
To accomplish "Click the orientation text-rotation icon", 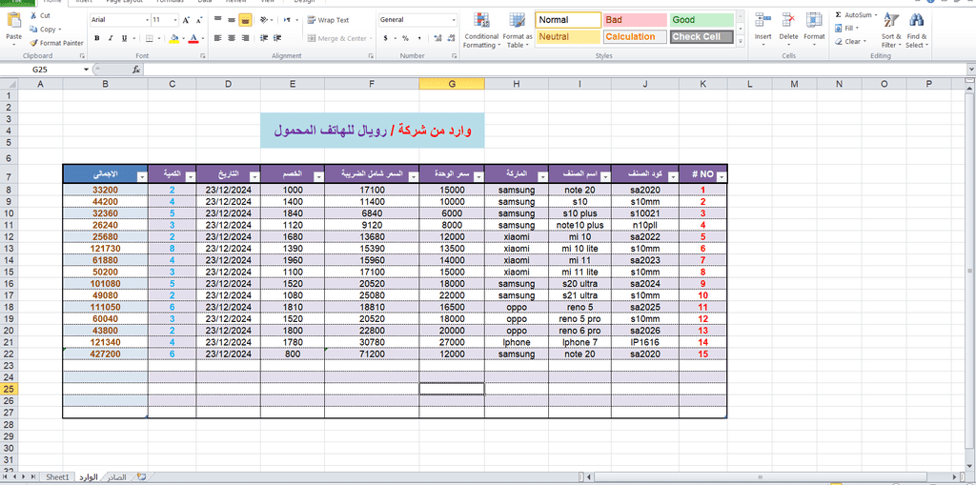I will pyautogui.click(x=264, y=20).
